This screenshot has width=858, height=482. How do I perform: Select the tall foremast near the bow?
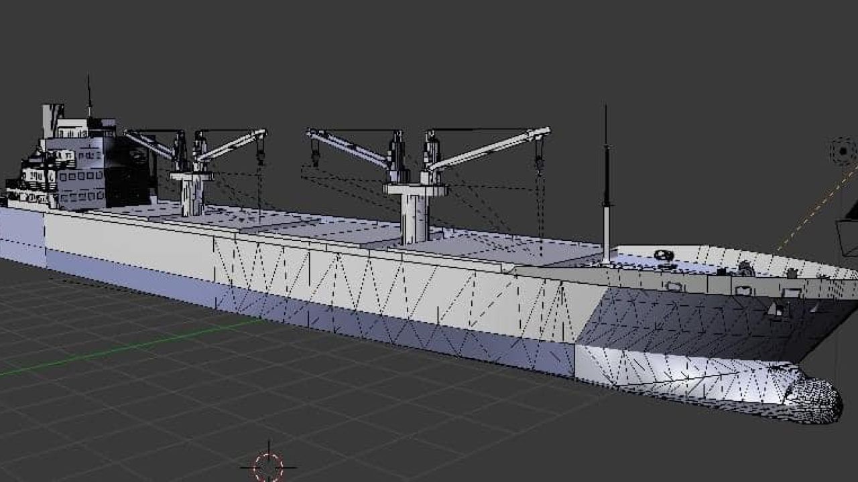[x=606, y=184]
